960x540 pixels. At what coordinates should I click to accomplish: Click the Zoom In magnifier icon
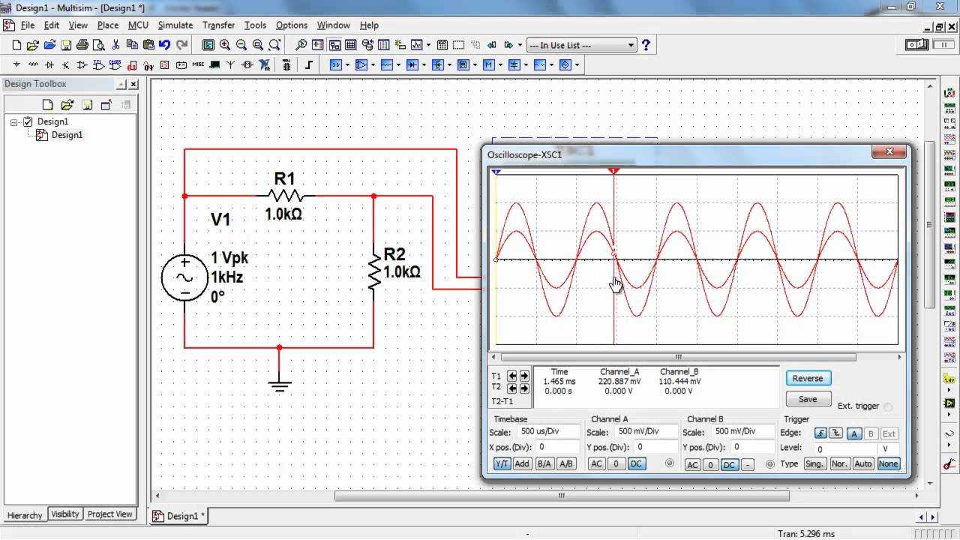(225, 45)
